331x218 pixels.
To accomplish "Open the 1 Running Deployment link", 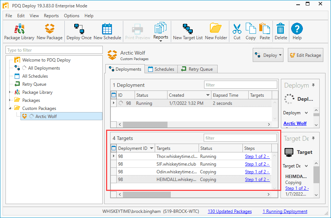I will tap(285, 211).
